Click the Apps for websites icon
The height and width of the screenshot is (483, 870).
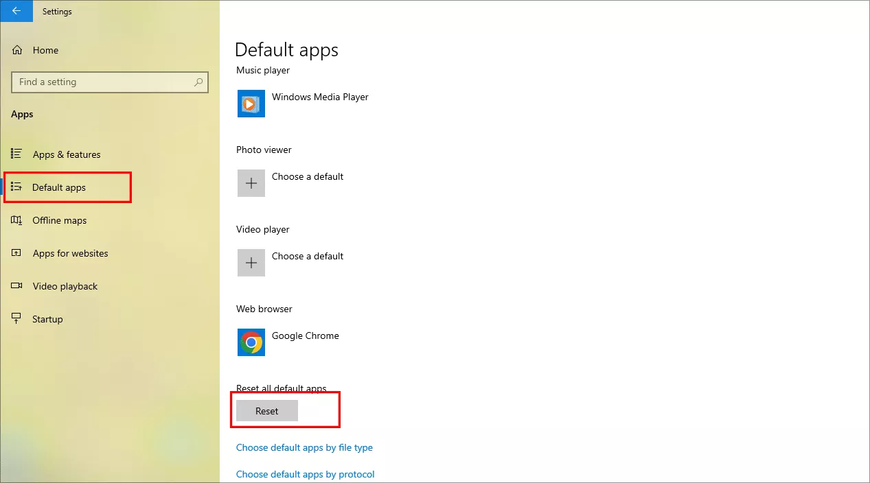click(17, 253)
